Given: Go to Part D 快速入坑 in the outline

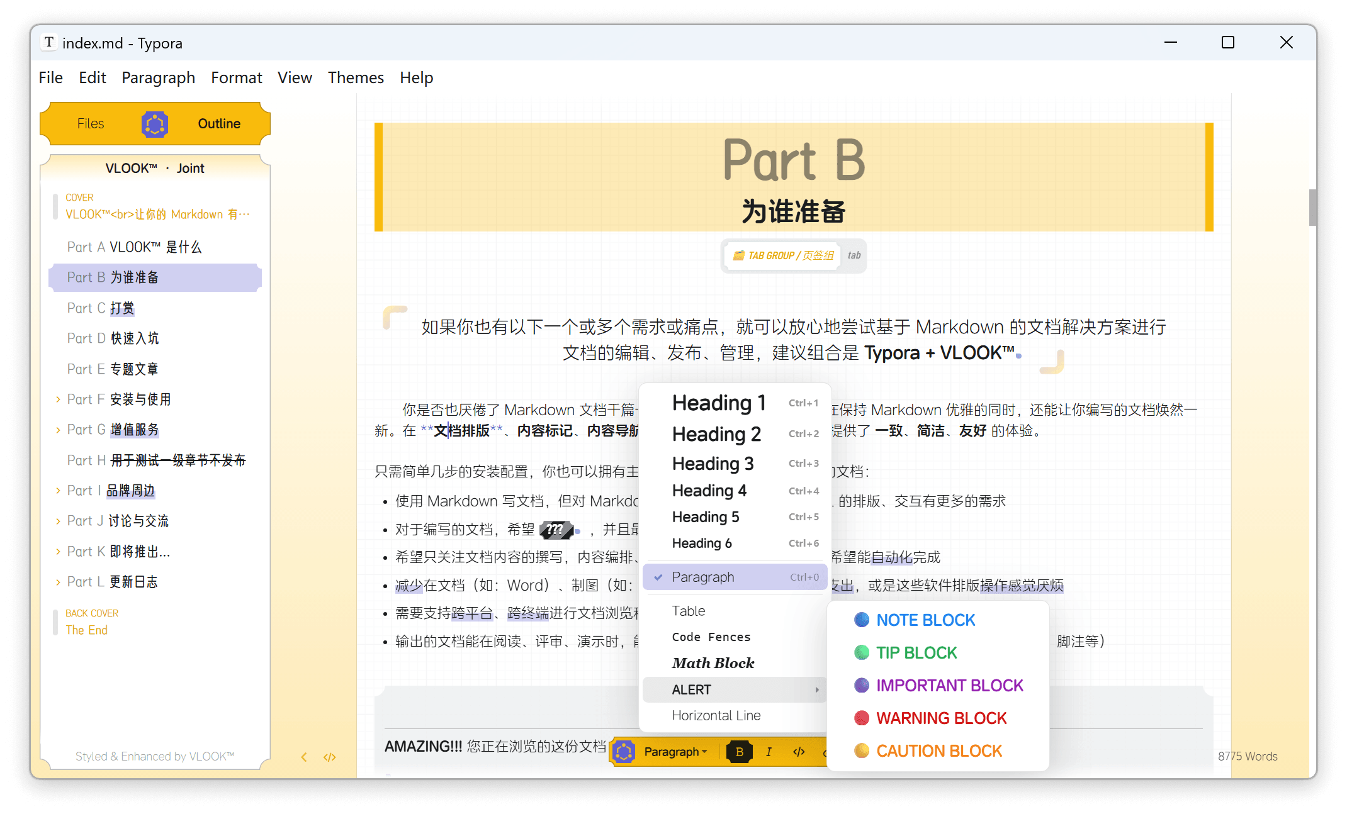Looking at the screenshot, I should point(155,338).
